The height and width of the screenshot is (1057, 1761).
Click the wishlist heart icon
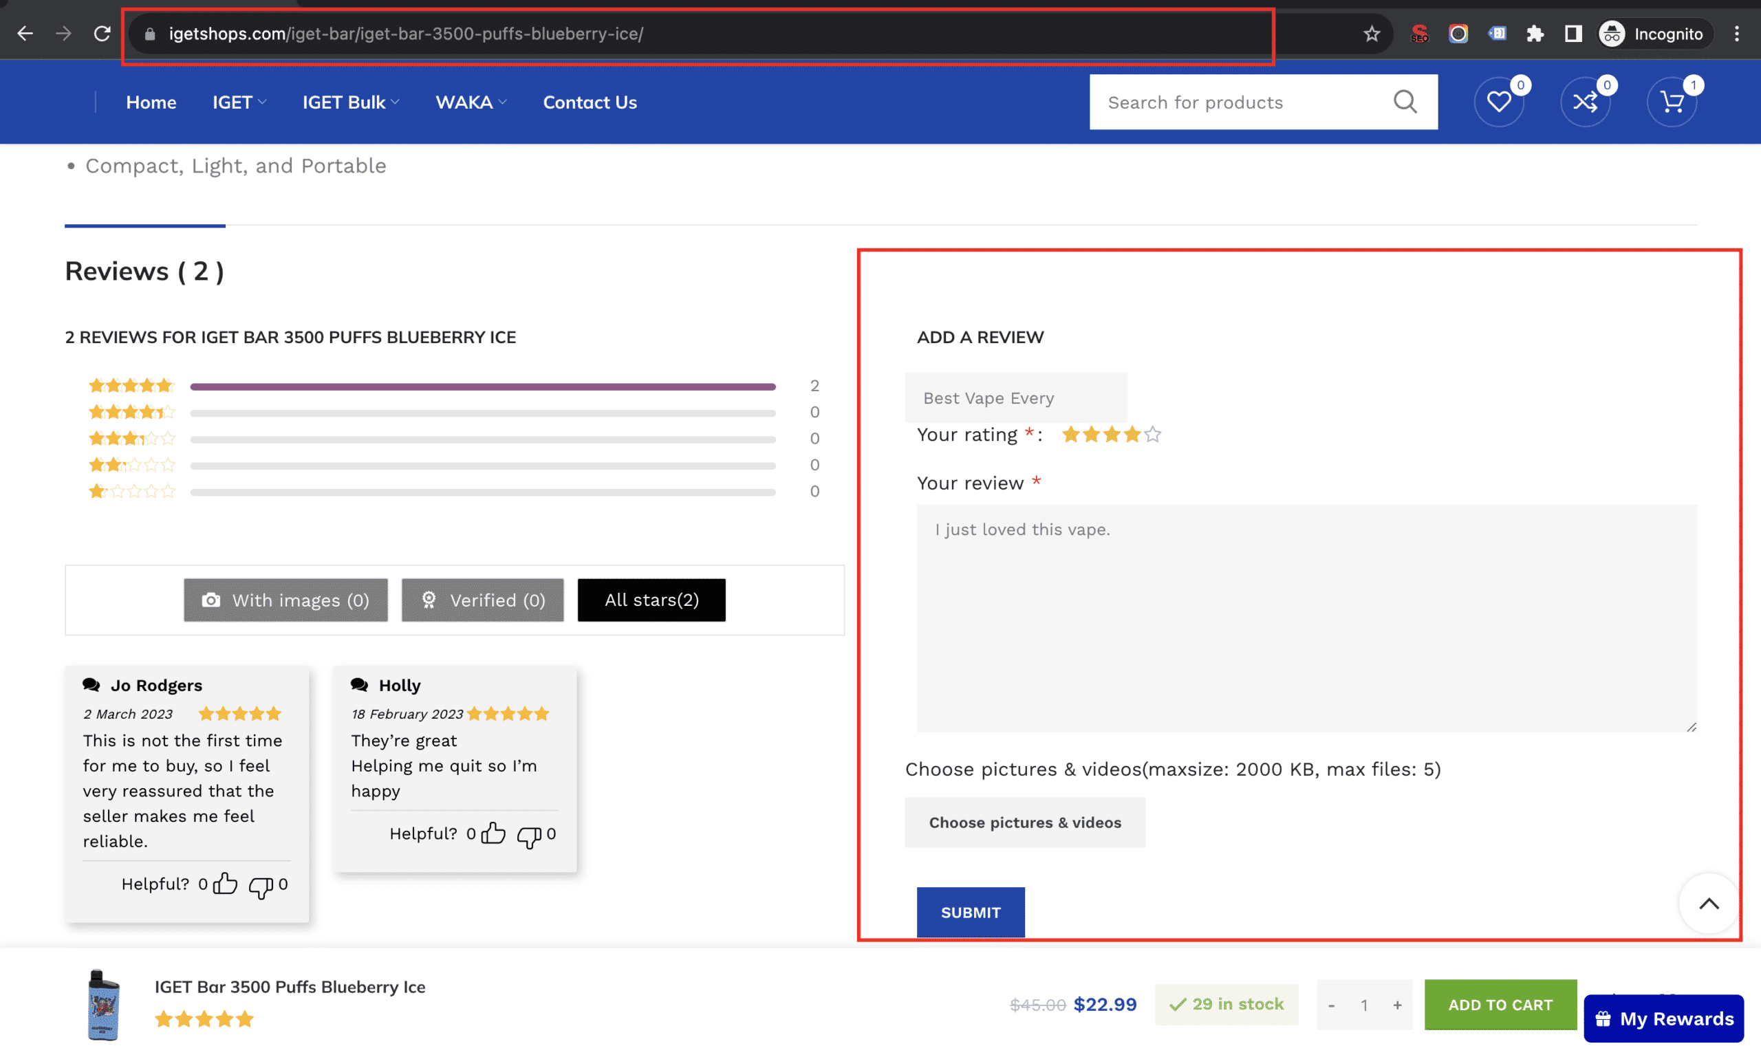click(1500, 102)
